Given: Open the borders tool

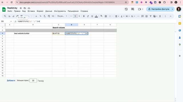Looking at the screenshot, I should tap(106, 16).
